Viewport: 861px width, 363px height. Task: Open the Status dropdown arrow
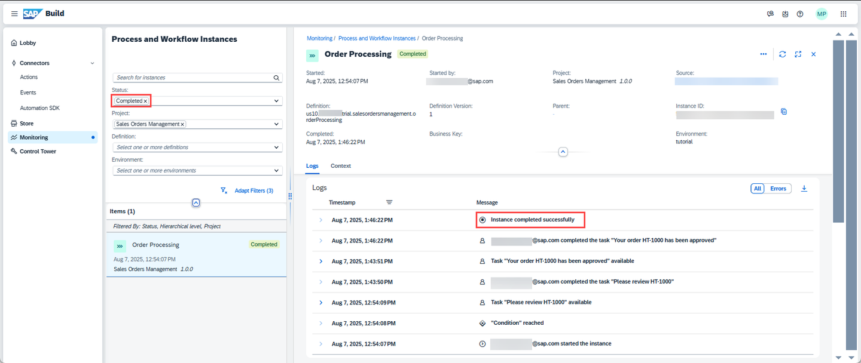[276, 101]
